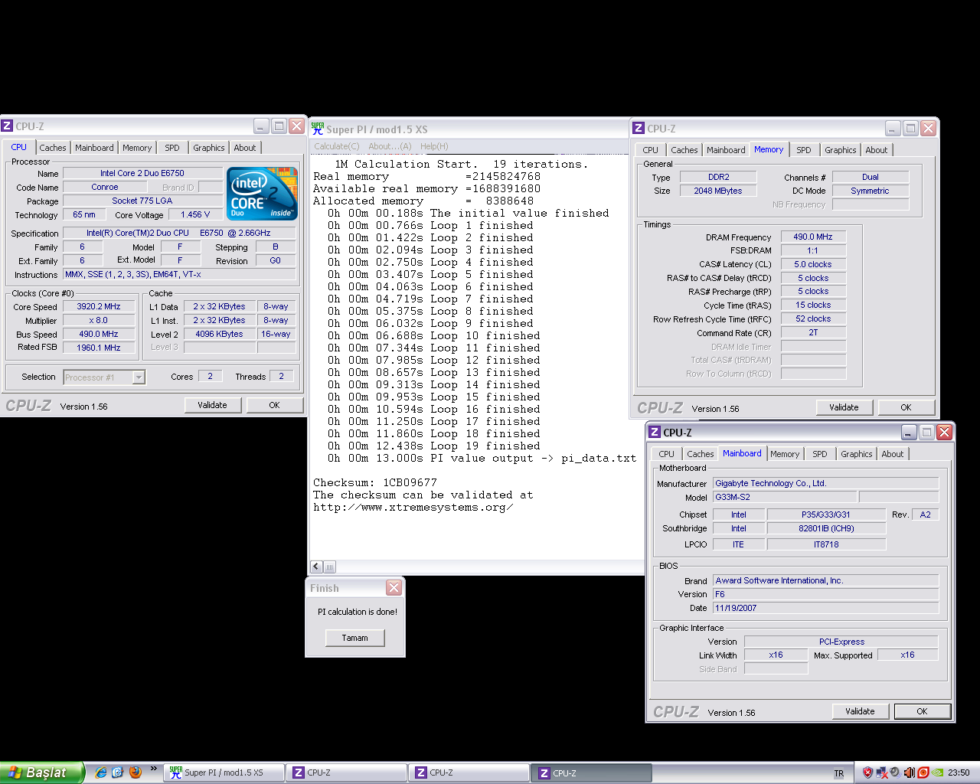
Task: Click the Core Voltage value 1.456 V
Action: [x=195, y=214]
